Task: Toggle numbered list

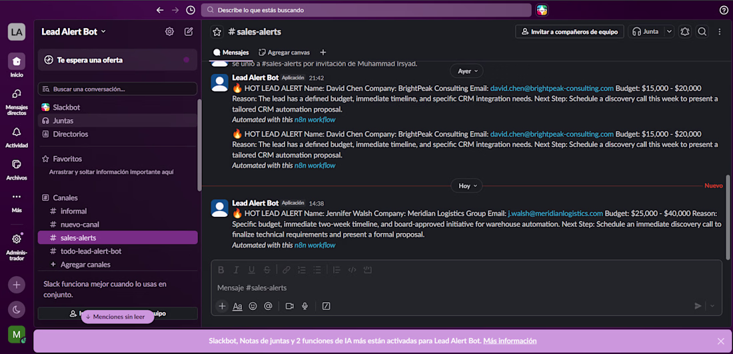Action: (x=301, y=270)
